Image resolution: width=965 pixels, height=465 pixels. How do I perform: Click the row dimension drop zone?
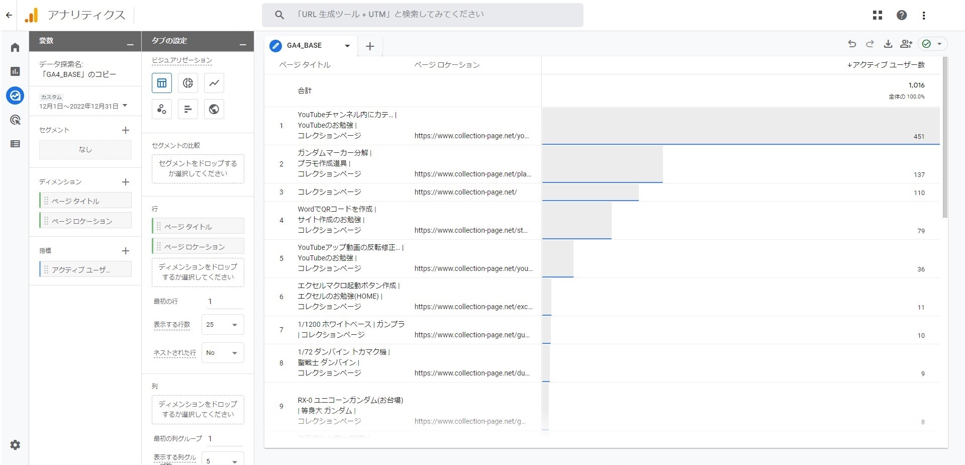click(x=198, y=272)
